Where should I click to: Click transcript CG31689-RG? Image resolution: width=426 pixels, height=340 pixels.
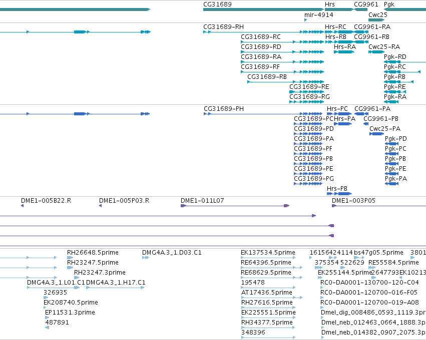307,102
